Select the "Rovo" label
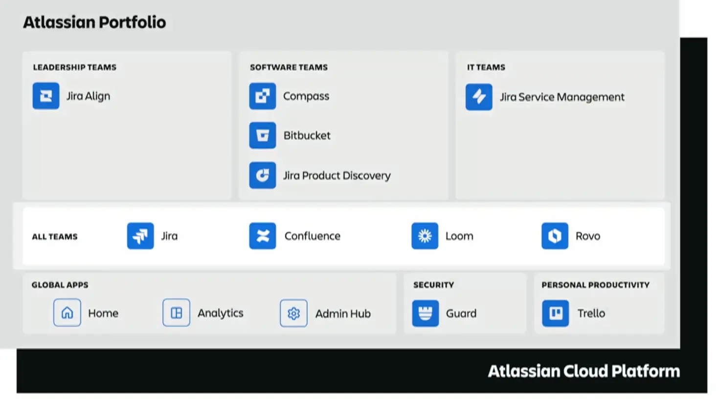The image size is (719, 402). click(588, 236)
